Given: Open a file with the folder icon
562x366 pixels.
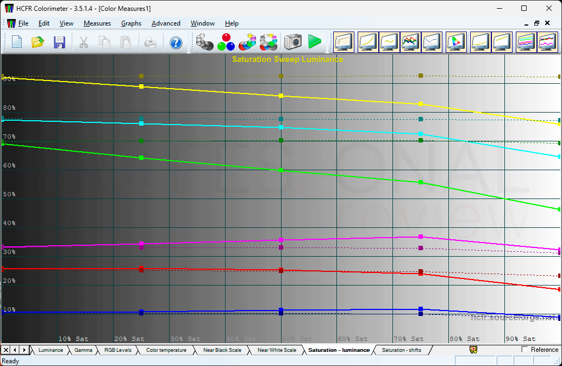Looking at the screenshot, I should point(38,42).
